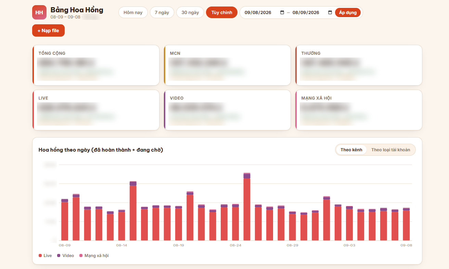Click the 08-24 axis label
This screenshot has height=269, width=449.
point(235,245)
